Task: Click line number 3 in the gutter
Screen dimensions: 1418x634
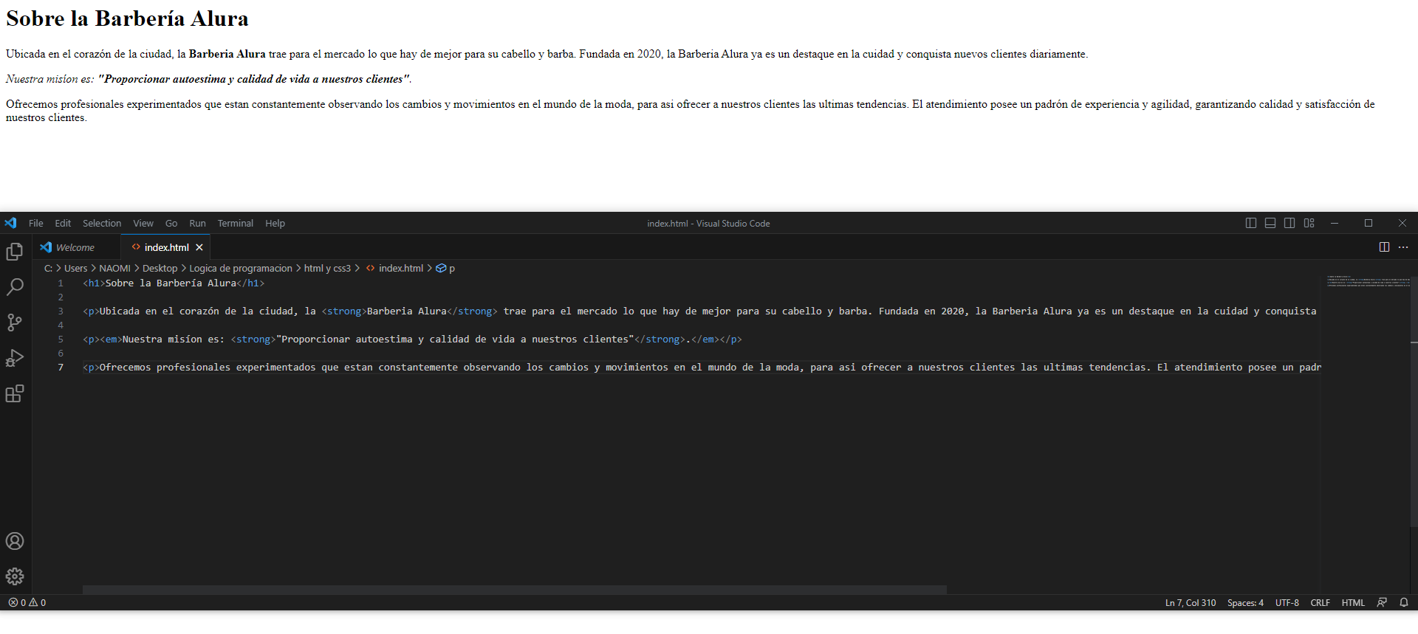Action: (61, 311)
